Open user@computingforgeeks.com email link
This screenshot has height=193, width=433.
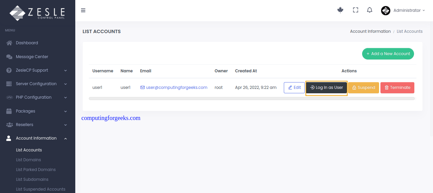point(177,87)
